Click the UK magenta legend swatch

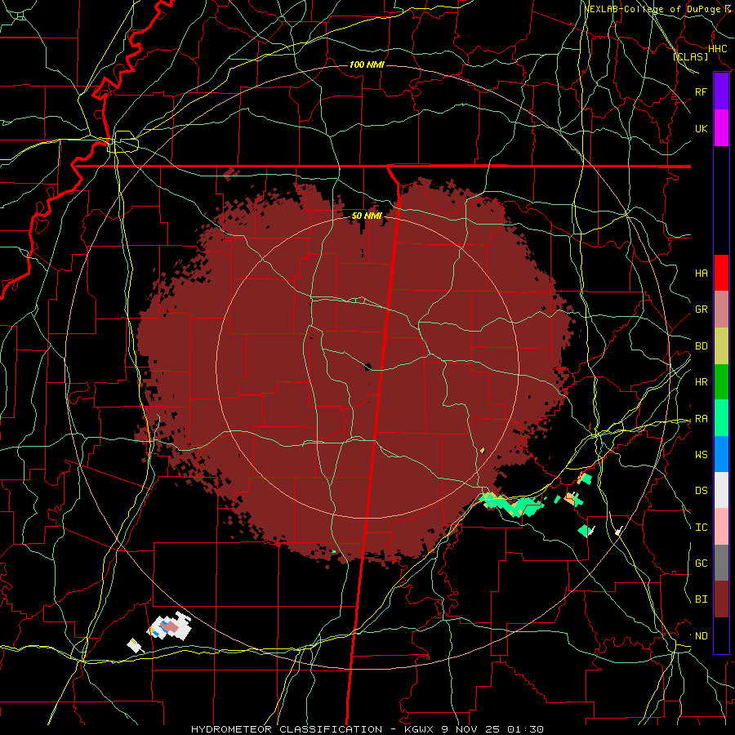click(x=721, y=128)
